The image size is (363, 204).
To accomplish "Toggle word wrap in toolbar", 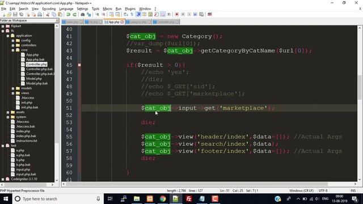I will pos(126,14).
